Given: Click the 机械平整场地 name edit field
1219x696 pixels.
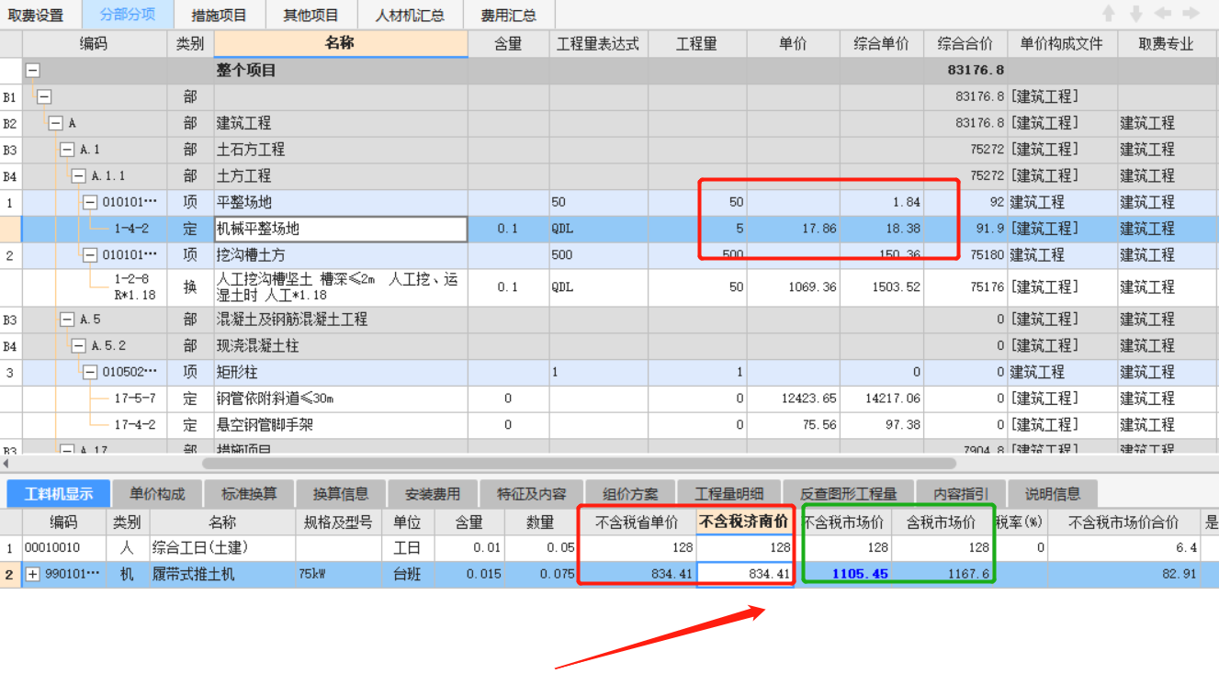Looking at the screenshot, I should point(341,229).
